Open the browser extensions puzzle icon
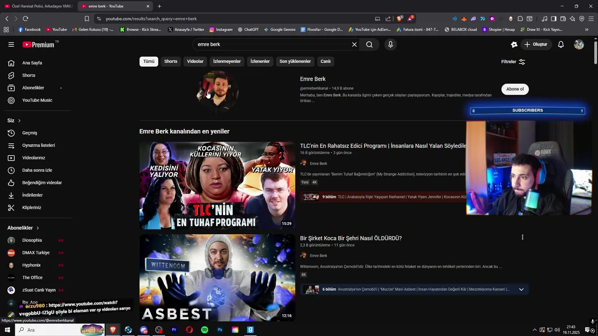This screenshot has width=598, height=336. point(520,19)
